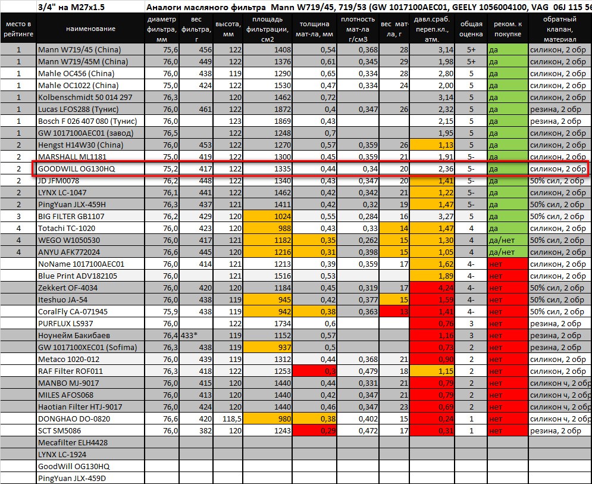Screen dimensions: 592x484
Task: Select the Totachi TC-1020 cell
Action: tap(90, 228)
